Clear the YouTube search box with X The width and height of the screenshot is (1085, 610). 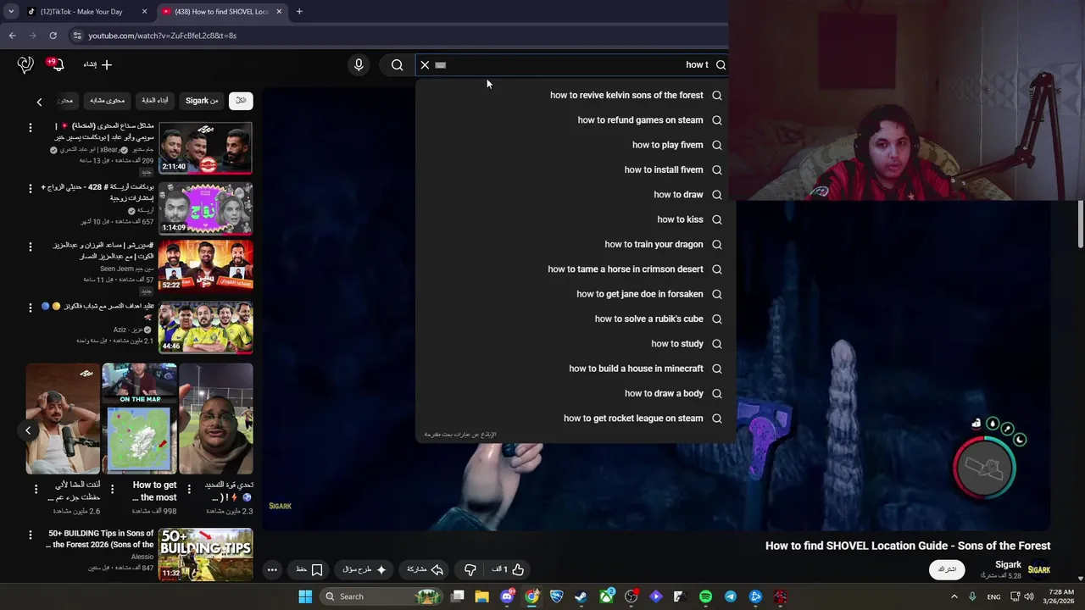(425, 64)
